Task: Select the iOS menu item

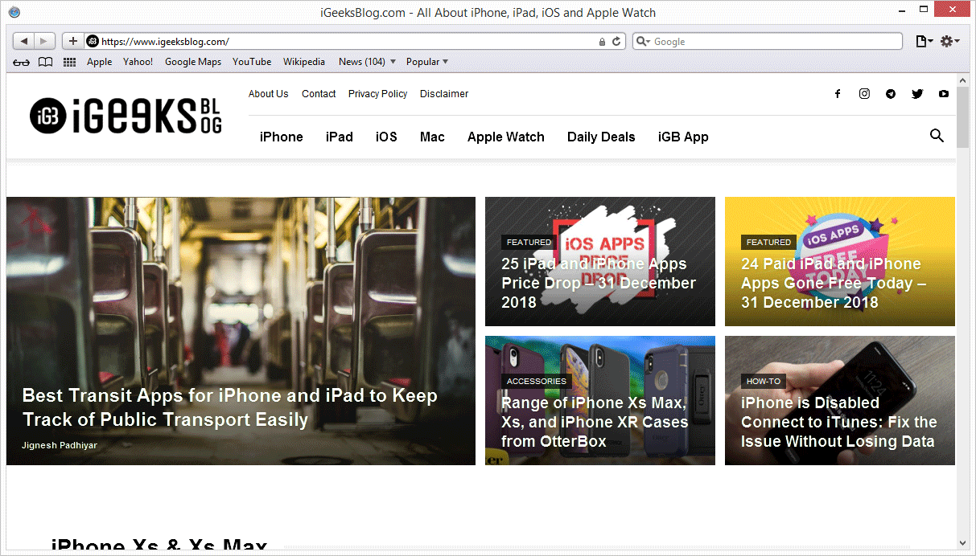Action: tap(386, 137)
